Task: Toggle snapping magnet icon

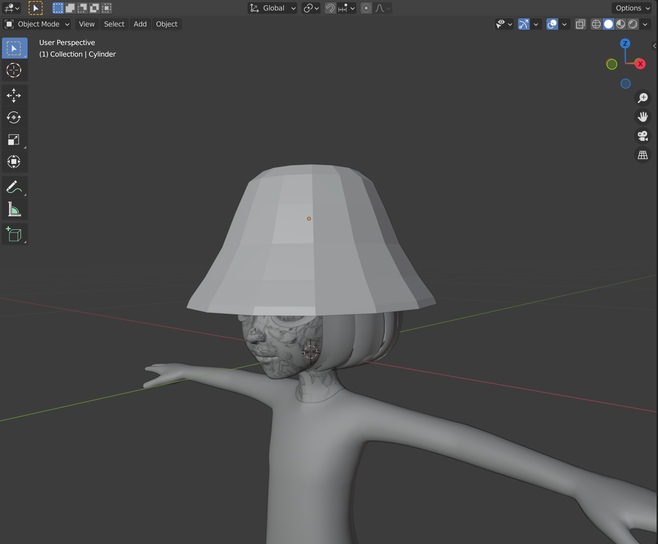Action: point(330,8)
